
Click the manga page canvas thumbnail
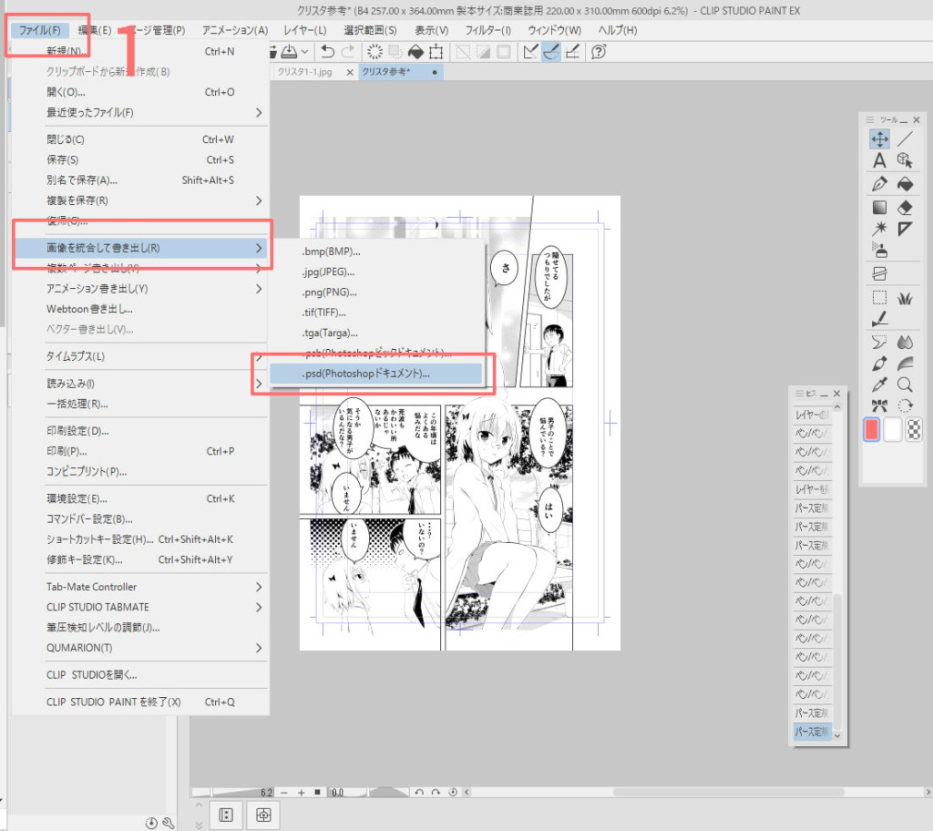tap(460, 423)
